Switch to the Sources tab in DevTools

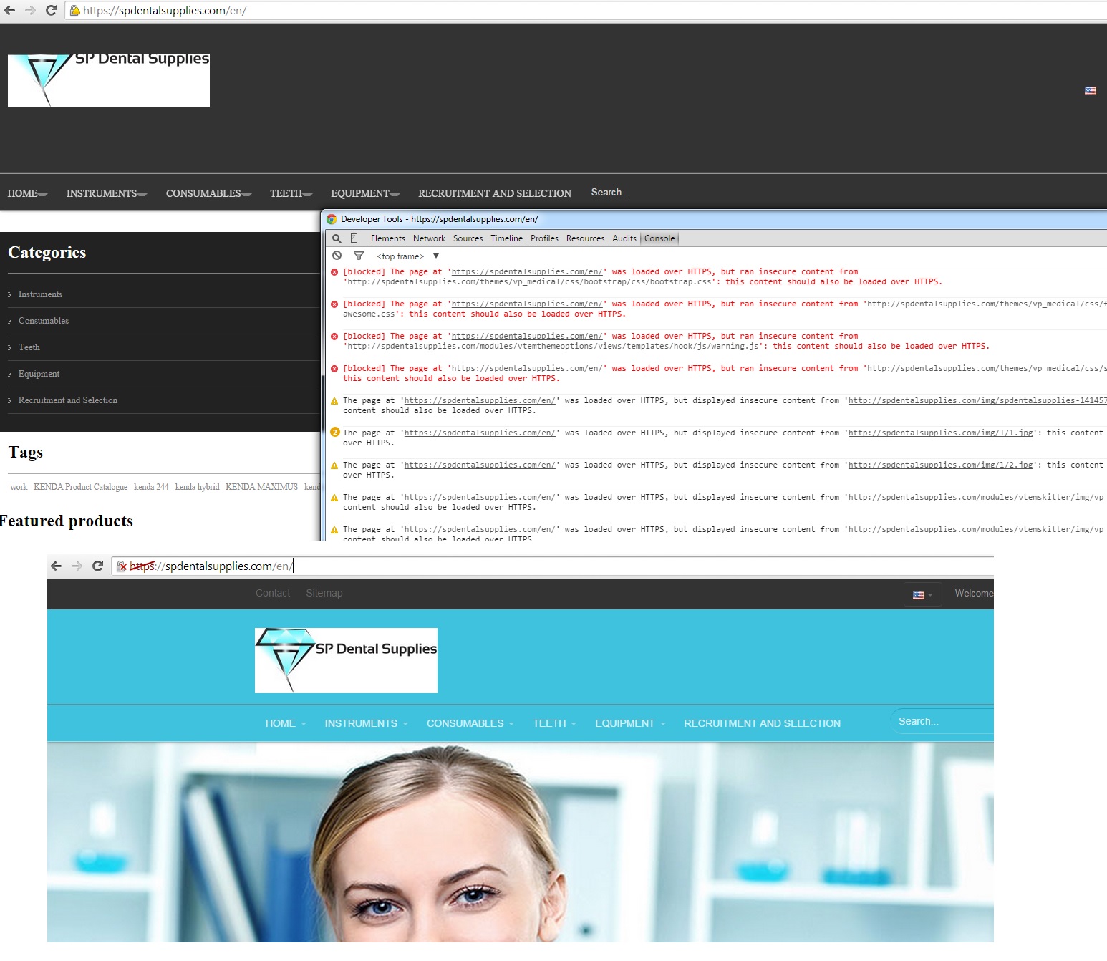[468, 238]
